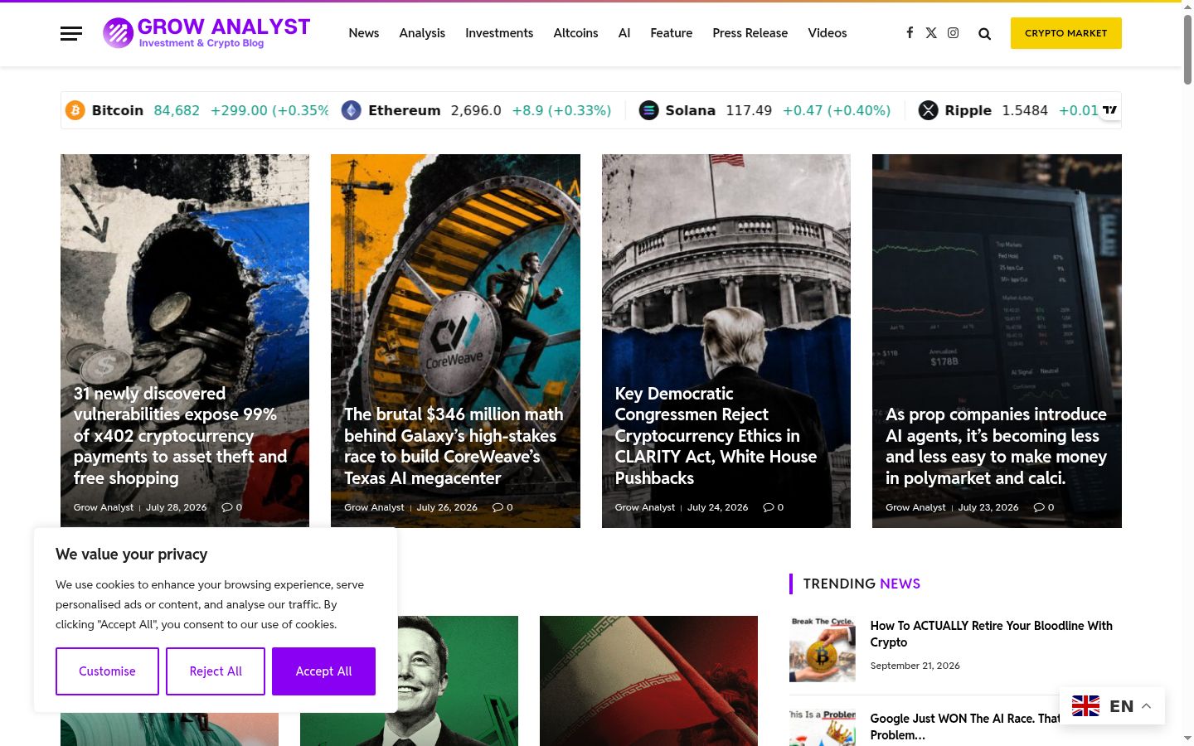Click the Bitcoin coin icon in ticker
This screenshot has height=746, width=1194.
[x=75, y=110]
